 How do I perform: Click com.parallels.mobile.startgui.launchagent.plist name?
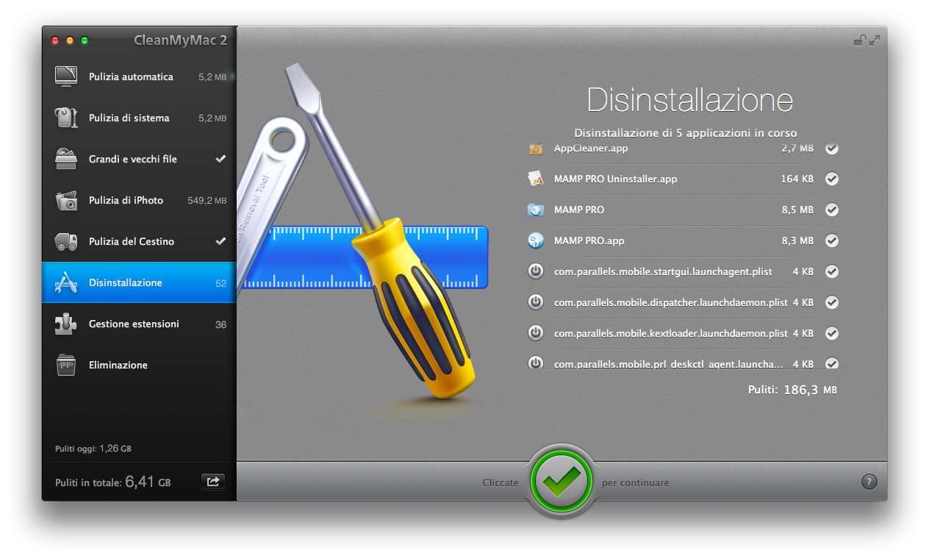pos(663,271)
